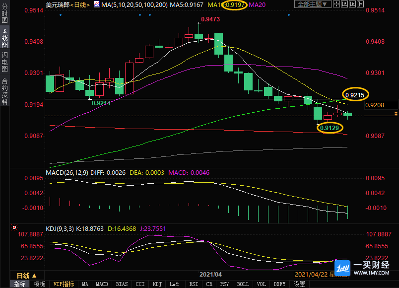This screenshot has height=288, width=399.
Task: Apply the VOL indicator button
Action: pyautogui.click(x=262, y=284)
